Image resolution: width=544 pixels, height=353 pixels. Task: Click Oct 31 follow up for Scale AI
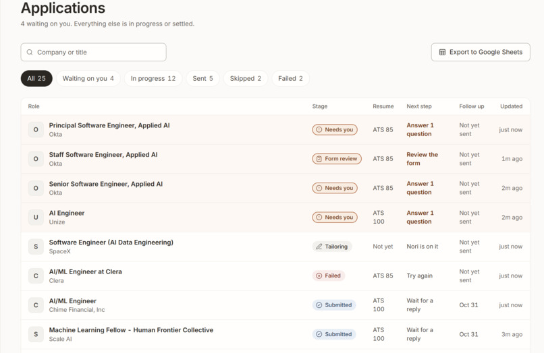pyautogui.click(x=468, y=334)
